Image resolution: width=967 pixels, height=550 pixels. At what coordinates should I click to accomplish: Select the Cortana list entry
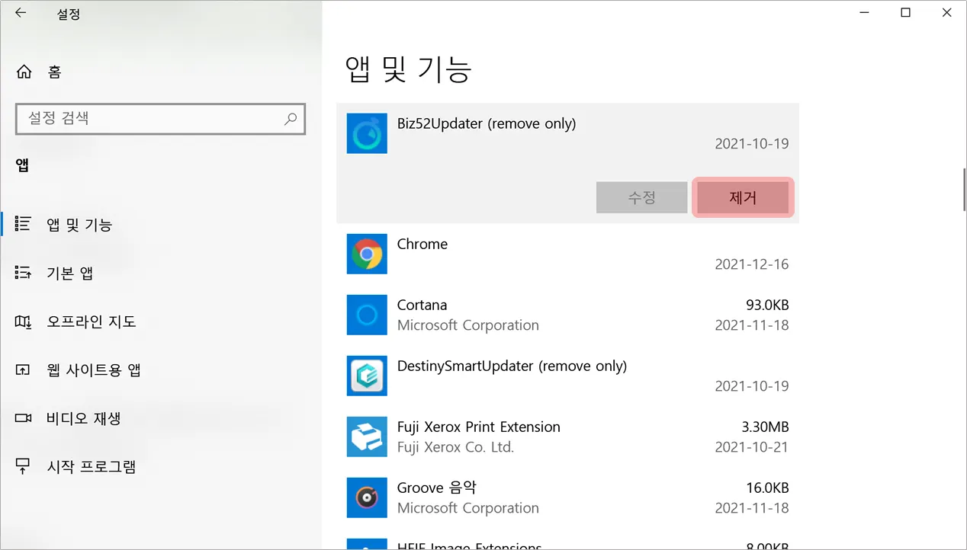tap(567, 315)
